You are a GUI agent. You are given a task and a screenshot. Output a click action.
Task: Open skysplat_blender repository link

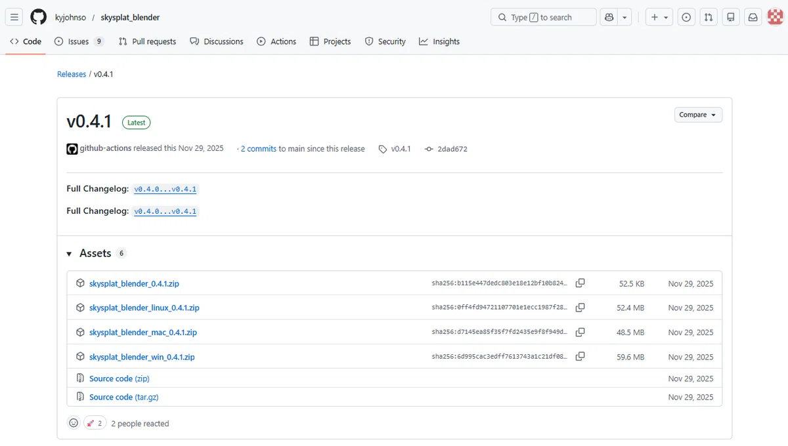click(130, 17)
